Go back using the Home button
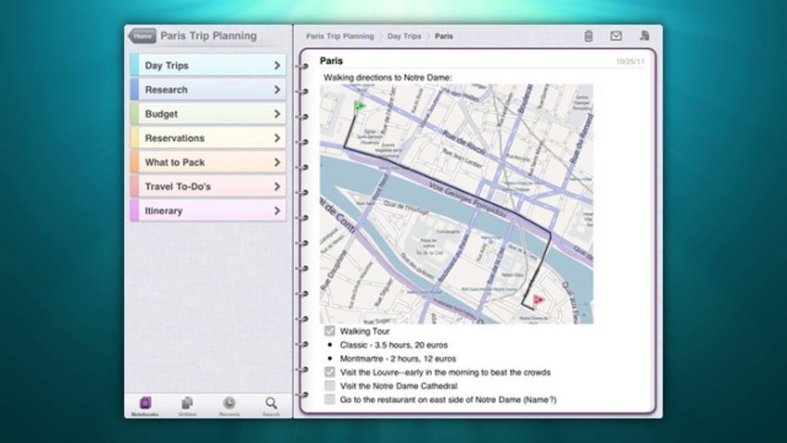 pos(142,35)
